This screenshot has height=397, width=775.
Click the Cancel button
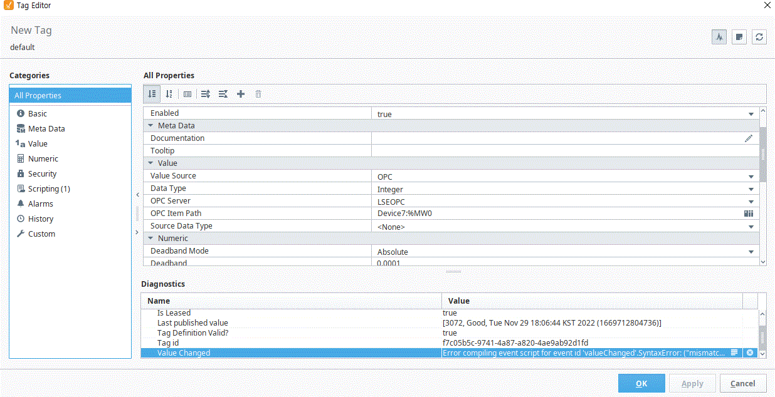[743, 383]
